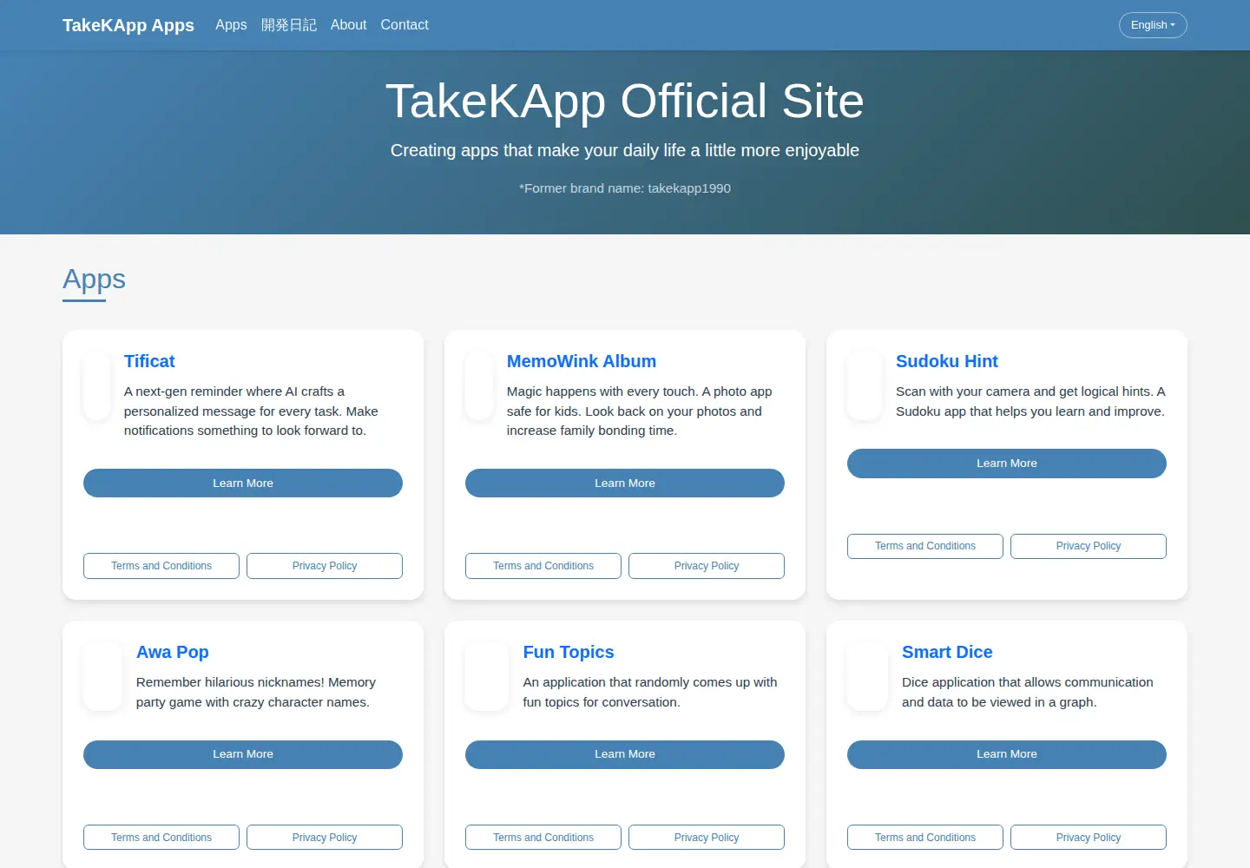
Task: Open Awa Pop Terms and Conditions
Action: pos(161,838)
